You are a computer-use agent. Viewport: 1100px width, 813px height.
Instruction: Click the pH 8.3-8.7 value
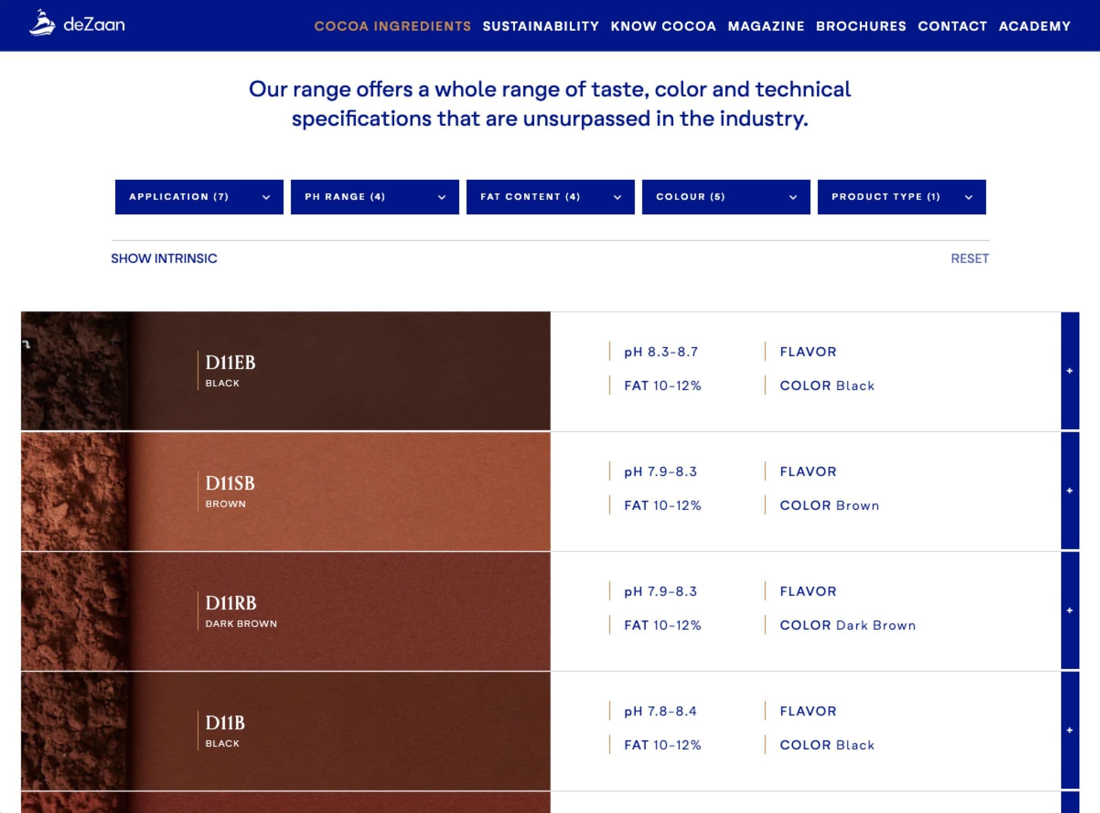[661, 352]
